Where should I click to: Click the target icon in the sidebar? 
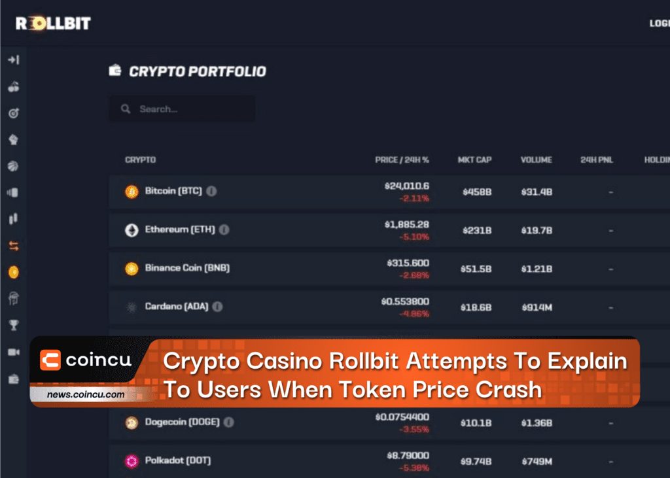tap(13, 113)
